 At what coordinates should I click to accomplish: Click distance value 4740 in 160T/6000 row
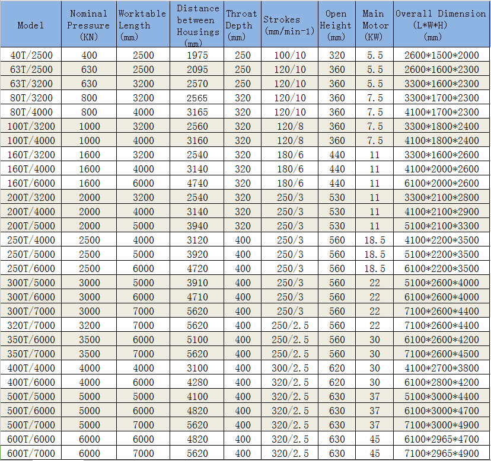click(197, 183)
